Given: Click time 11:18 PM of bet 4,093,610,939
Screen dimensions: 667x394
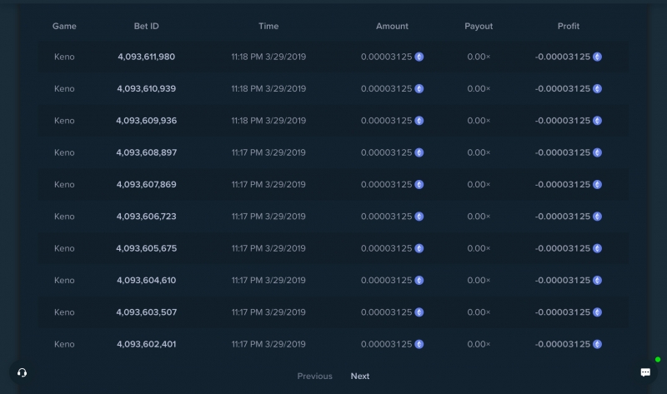Looking at the screenshot, I should pos(268,89).
